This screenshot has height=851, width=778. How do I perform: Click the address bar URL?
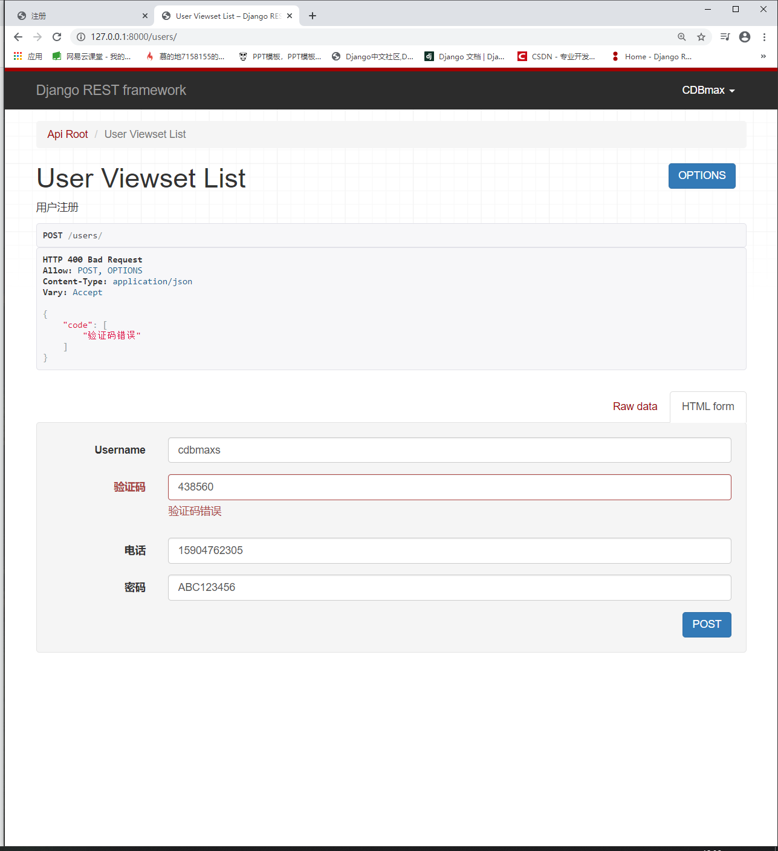tap(134, 37)
